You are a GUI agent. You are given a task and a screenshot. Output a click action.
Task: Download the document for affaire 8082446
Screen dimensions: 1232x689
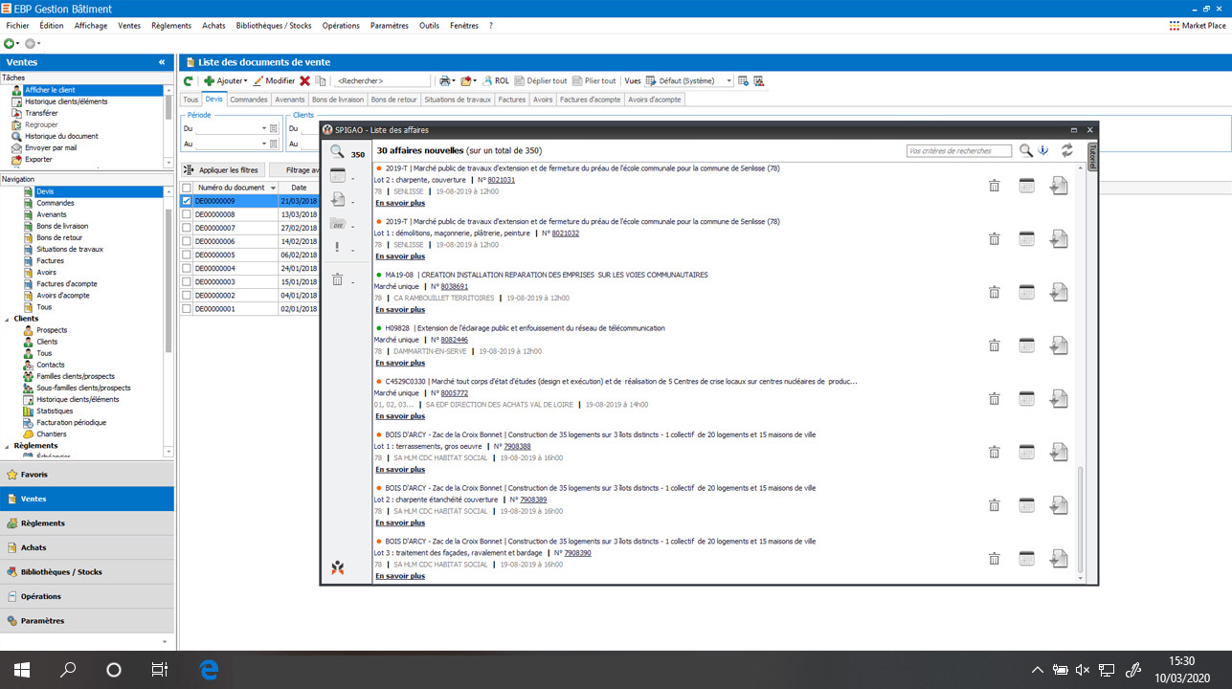tap(1058, 345)
